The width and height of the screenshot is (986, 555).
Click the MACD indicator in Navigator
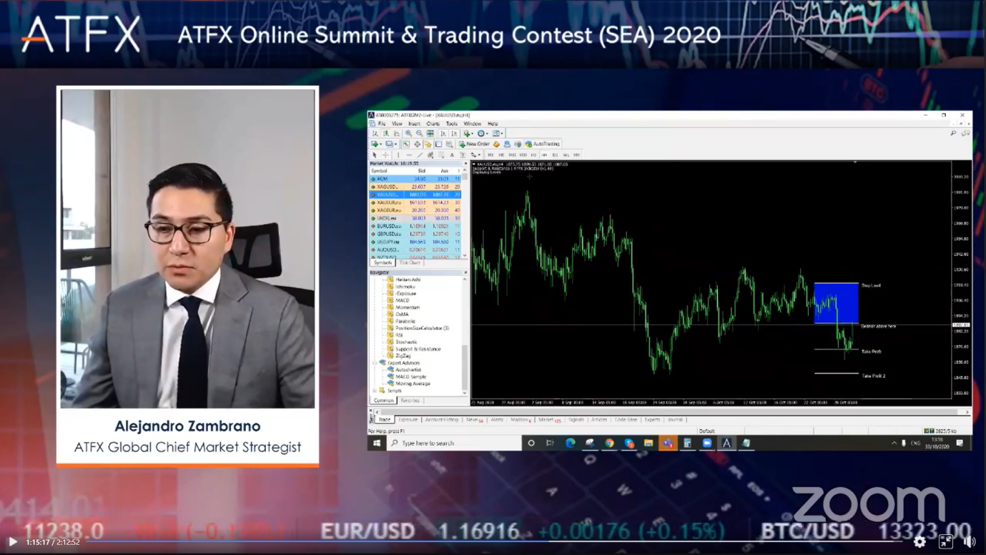click(x=403, y=300)
